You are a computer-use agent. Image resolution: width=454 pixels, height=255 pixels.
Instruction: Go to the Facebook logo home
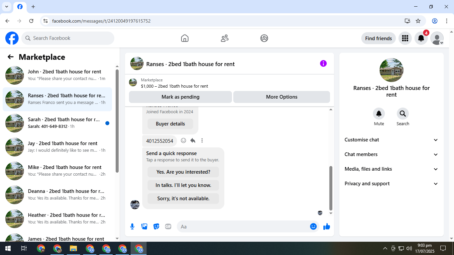point(12,38)
